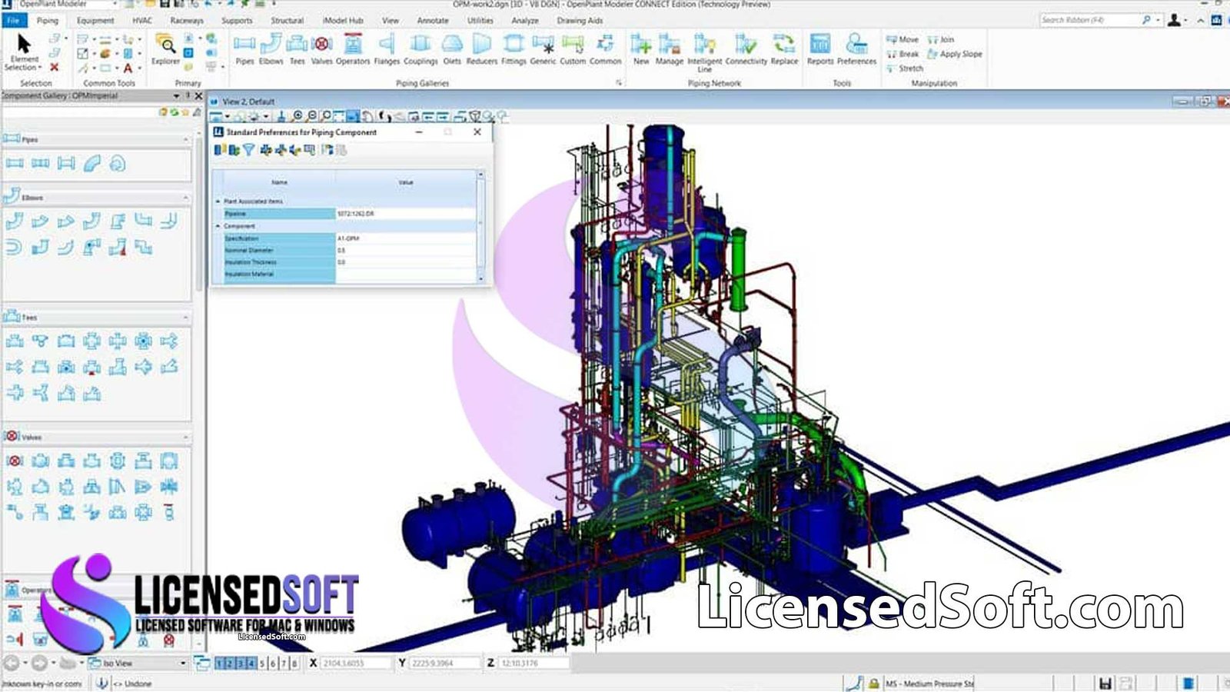This screenshot has height=692, width=1230.
Task: Open Reports from the Tools group
Action: click(820, 49)
